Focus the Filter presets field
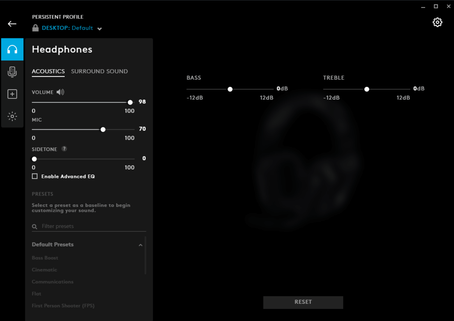Image resolution: width=454 pixels, height=321 pixels. click(x=89, y=226)
